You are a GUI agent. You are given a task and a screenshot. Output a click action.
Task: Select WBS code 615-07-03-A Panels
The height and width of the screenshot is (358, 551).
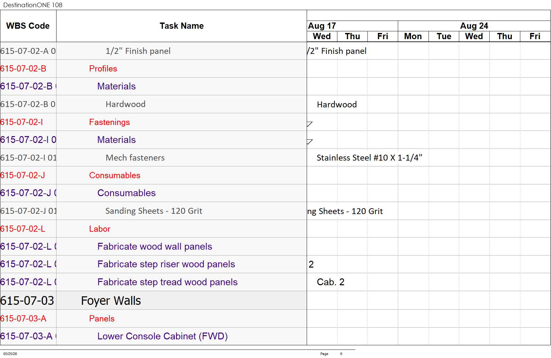23,319
